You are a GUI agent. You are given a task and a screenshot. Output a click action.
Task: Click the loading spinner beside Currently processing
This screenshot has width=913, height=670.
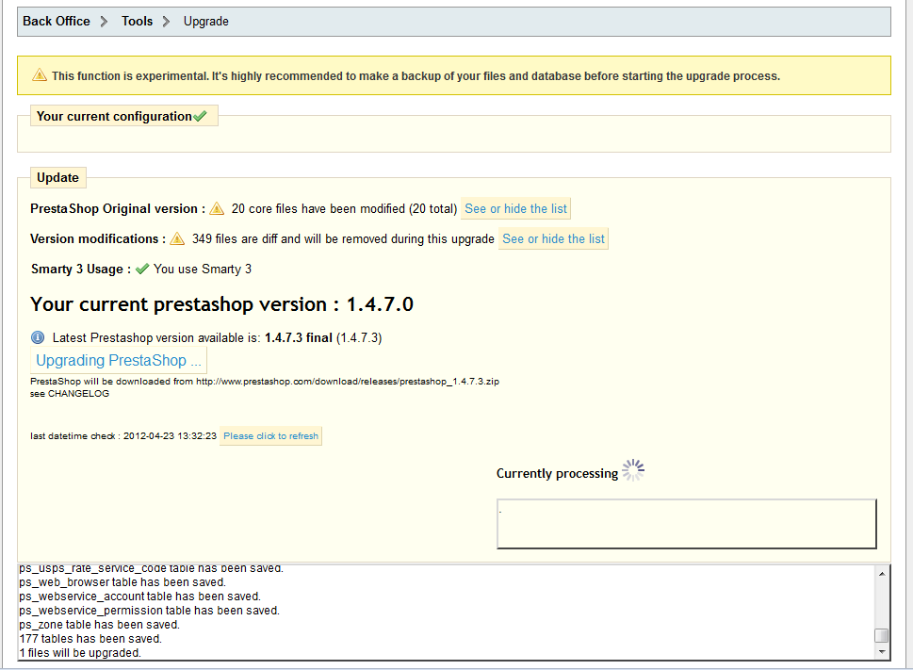(x=634, y=471)
